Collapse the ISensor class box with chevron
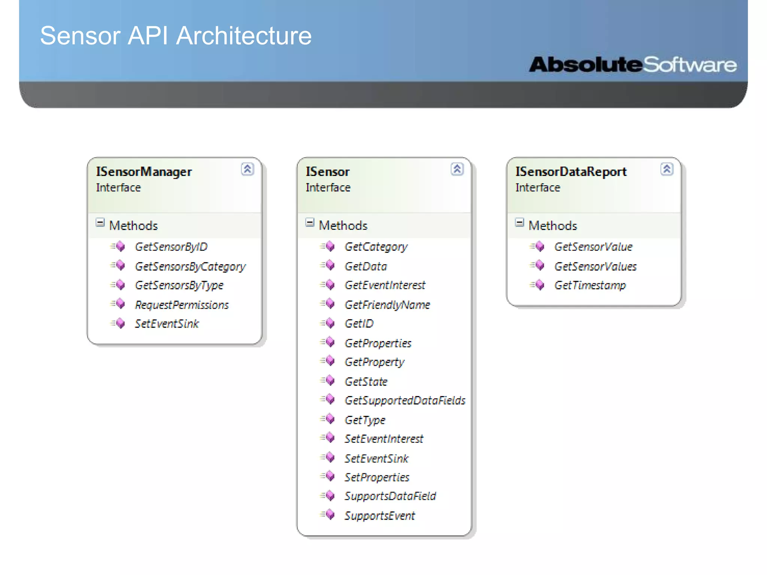The image size is (767, 575). click(457, 169)
